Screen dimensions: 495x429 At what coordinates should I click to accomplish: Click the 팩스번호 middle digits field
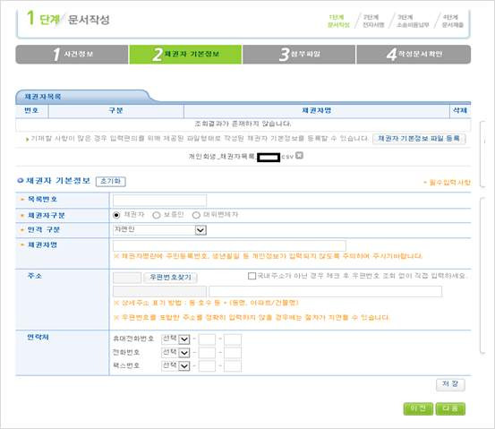[x=207, y=365]
